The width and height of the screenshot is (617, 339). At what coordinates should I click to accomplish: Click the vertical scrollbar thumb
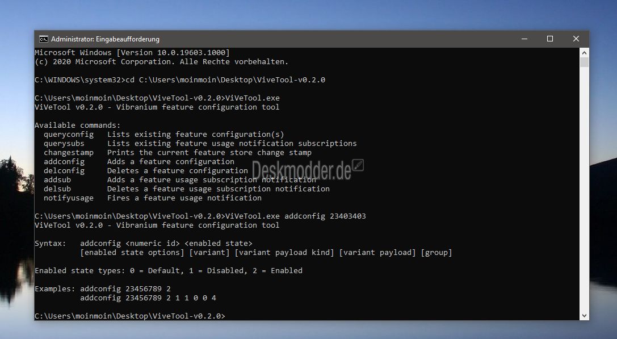click(x=584, y=62)
